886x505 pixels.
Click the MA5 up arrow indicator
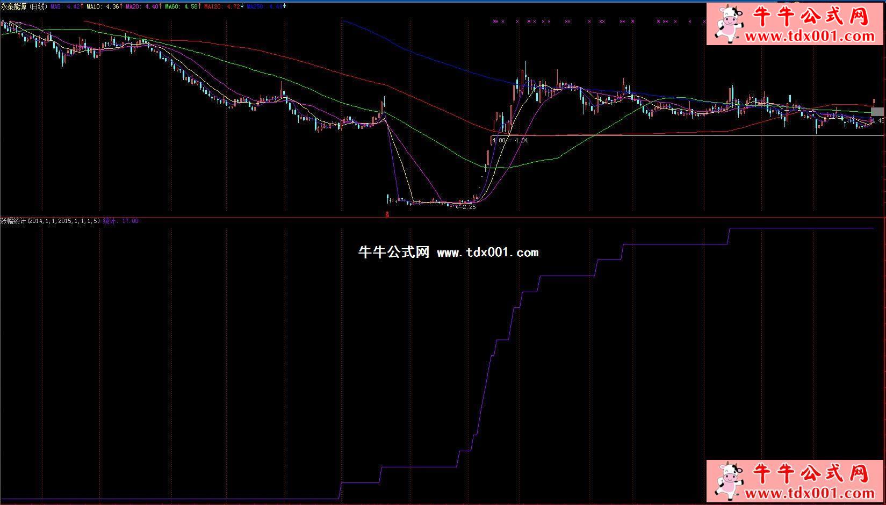pos(82,6)
